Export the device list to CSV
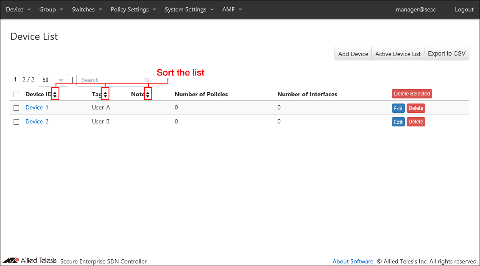This screenshot has height=266, width=480. [447, 54]
